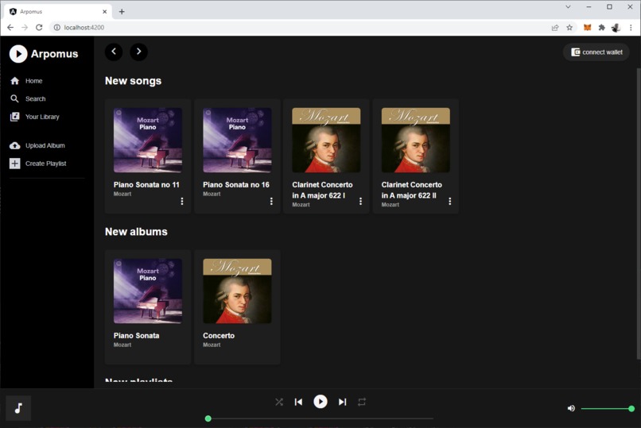Click the volume slider track
The width and height of the screenshot is (641, 428).
click(x=607, y=408)
